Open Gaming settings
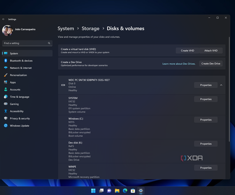The image size is (235, 195). pyautogui.click(x=27, y=104)
